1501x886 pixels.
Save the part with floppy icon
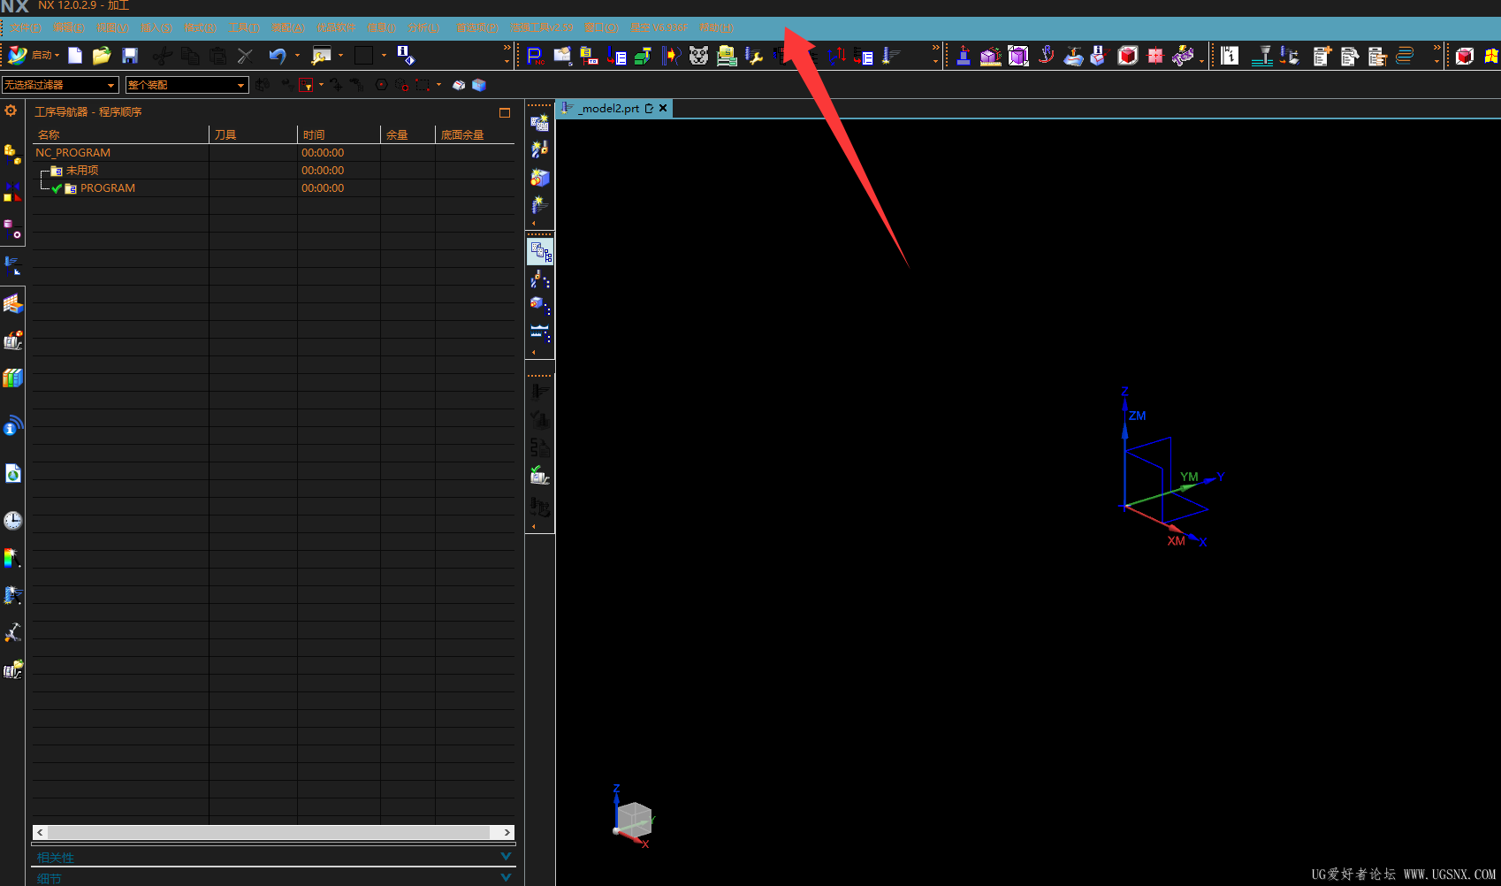click(130, 56)
